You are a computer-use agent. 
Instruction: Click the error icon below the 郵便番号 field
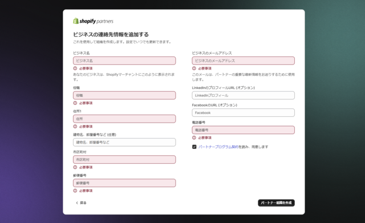click(75, 190)
